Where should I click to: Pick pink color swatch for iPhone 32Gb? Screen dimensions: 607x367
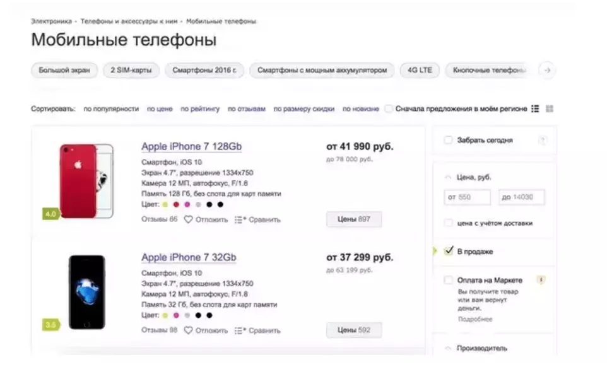tap(176, 315)
